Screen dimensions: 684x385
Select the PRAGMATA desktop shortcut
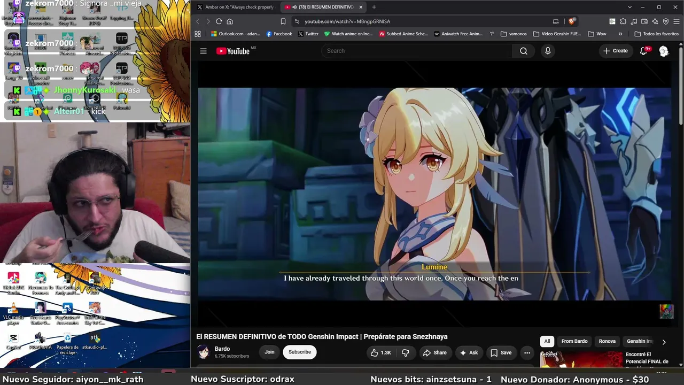pos(40,341)
